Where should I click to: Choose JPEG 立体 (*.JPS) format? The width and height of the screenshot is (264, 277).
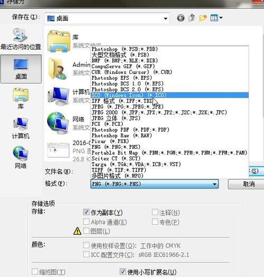tap(170, 118)
